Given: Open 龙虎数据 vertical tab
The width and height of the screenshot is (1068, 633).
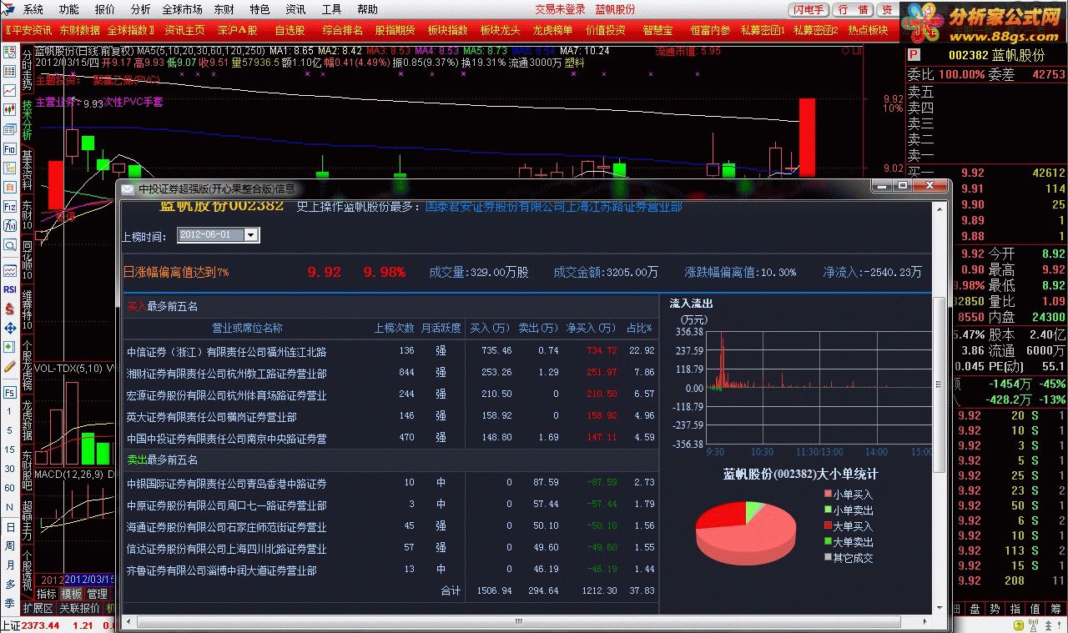Looking at the screenshot, I should point(27,420).
